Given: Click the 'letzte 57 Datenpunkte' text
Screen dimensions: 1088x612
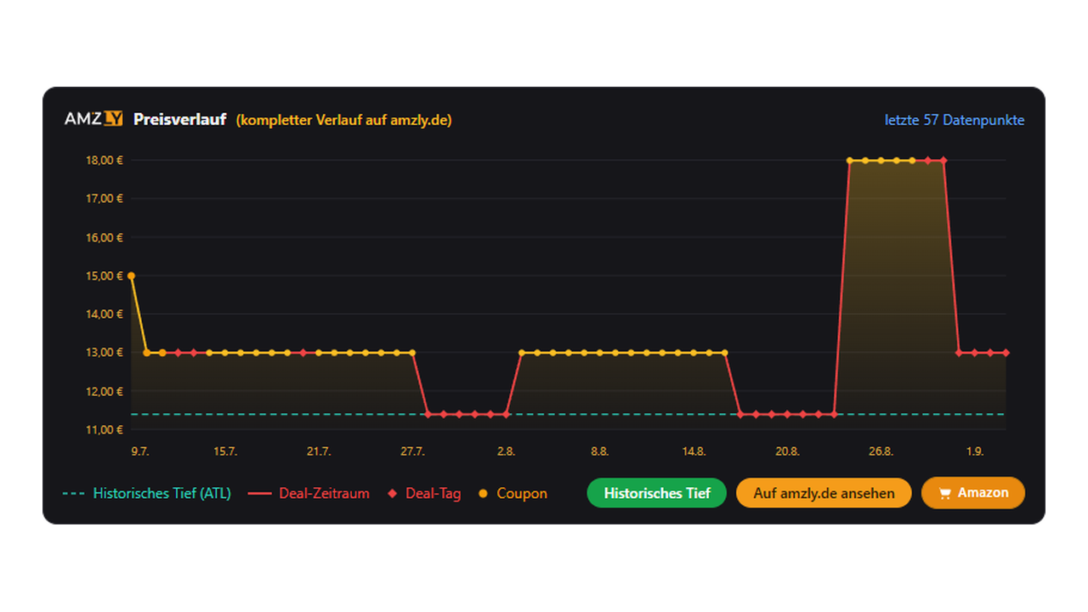Looking at the screenshot, I should 955,120.
